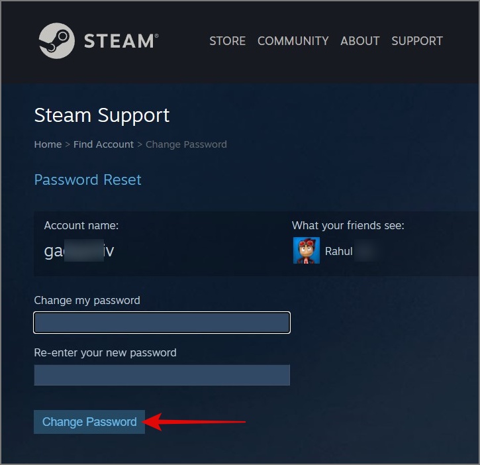
Task: Click the 'Re-enter your new password' label
Action: [105, 353]
